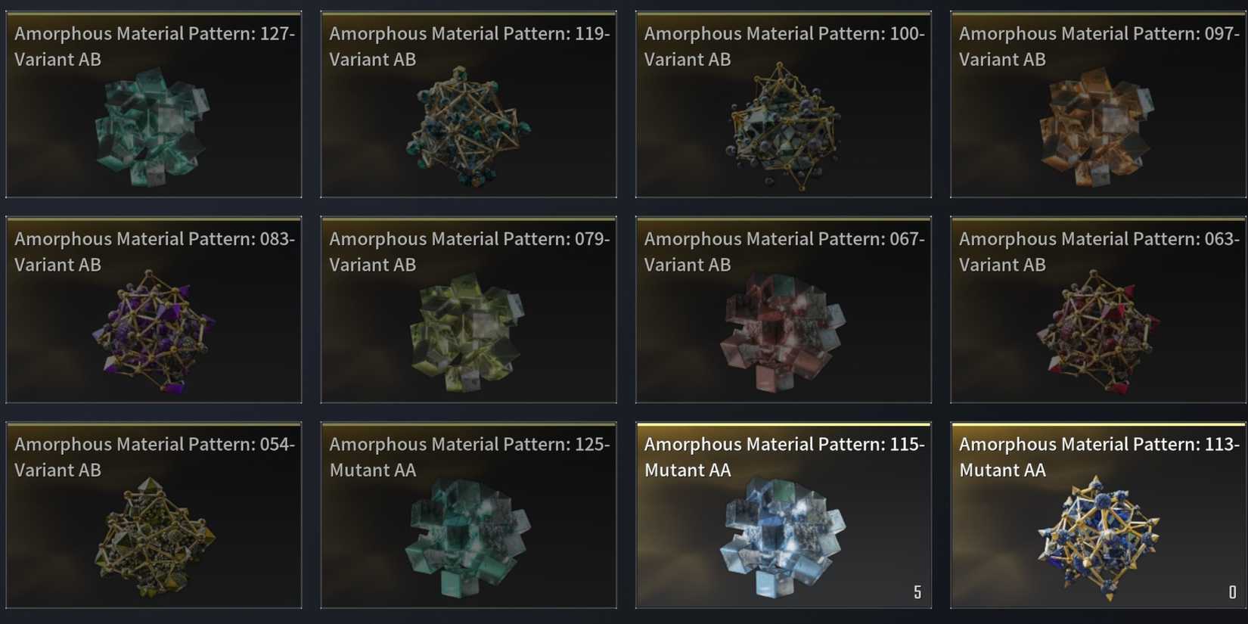This screenshot has width=1248, height=624.
Task: Click the teal crystal icon of Pattern 127
Action: coord(153,127)
